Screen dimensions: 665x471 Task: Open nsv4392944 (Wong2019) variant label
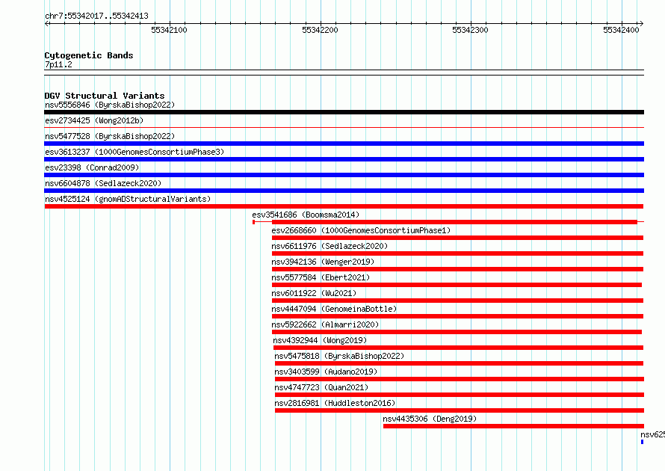(x=320, y=340)
